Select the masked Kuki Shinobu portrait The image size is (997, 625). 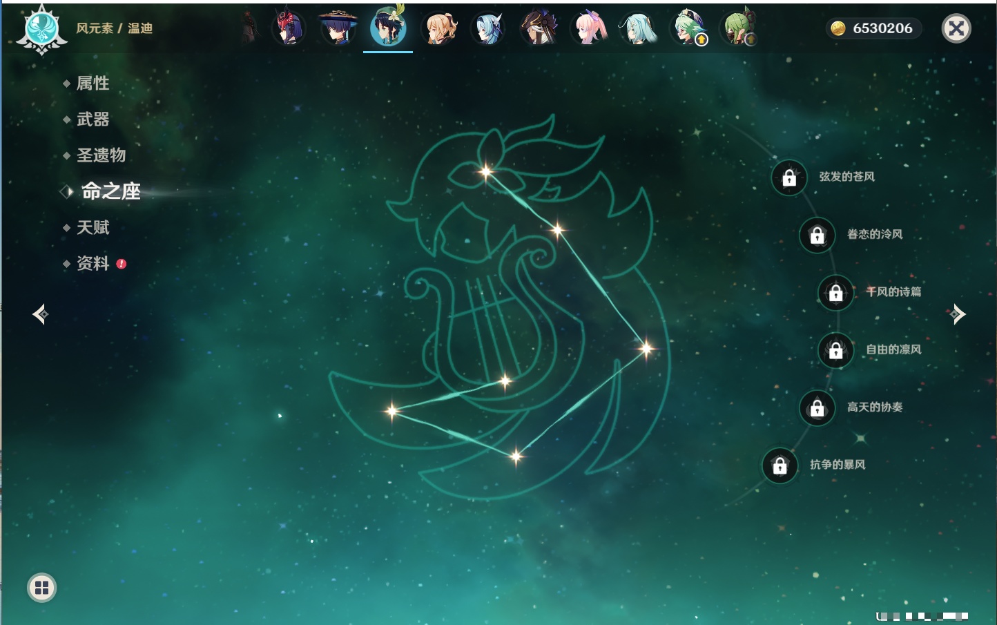(x=738, y=28)
